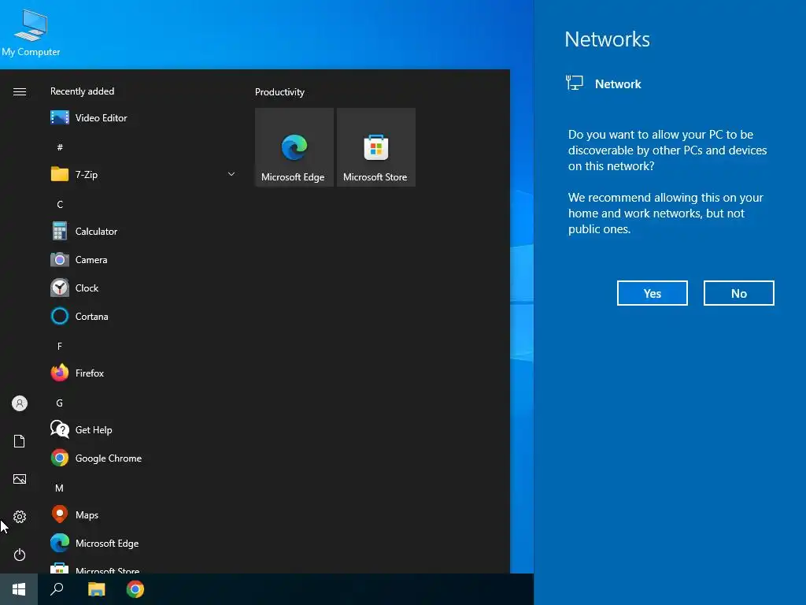
Task: Launch the Camera app
Action: (x=143, y=260)
